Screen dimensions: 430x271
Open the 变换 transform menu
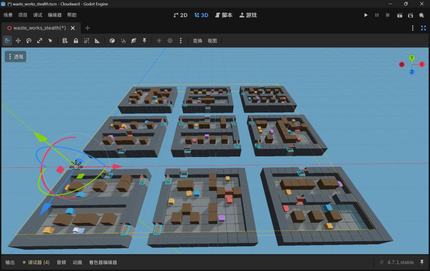point(197,41)
